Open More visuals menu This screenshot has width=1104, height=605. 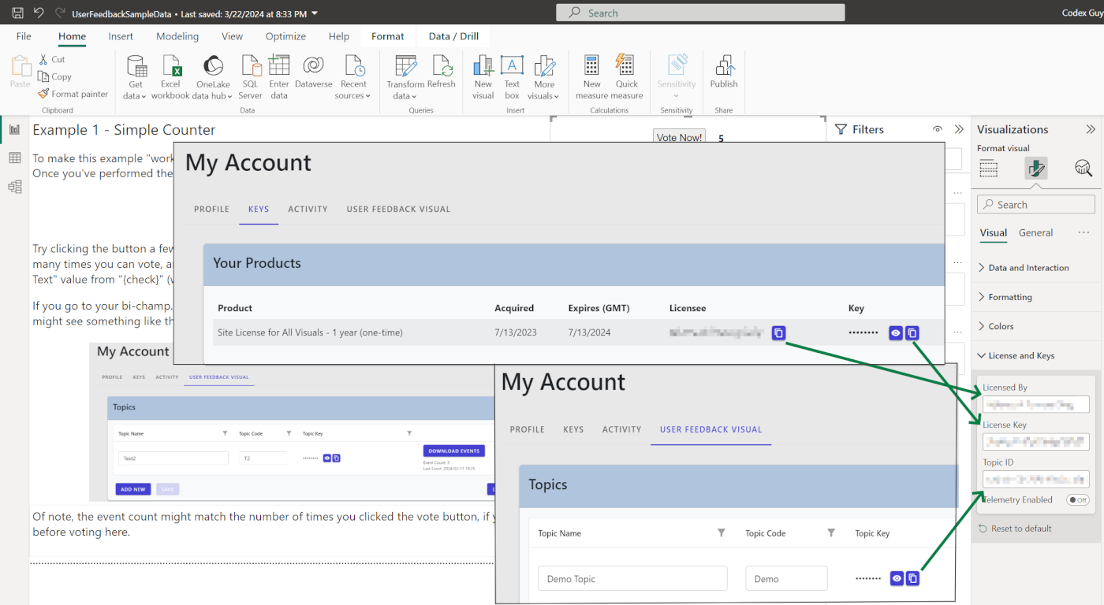544,77
